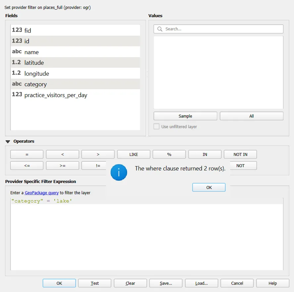Open Help for the query builder
The image size is (294, 292).
[272, 283]
